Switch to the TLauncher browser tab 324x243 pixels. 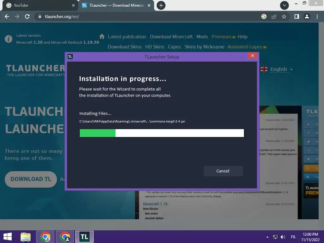click(x=116, y=5)
